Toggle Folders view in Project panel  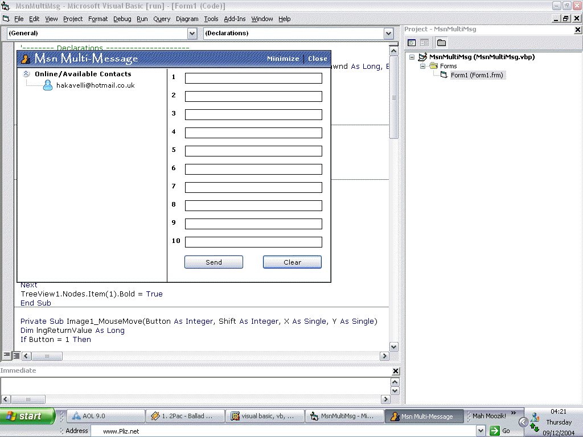click(441, 43)
